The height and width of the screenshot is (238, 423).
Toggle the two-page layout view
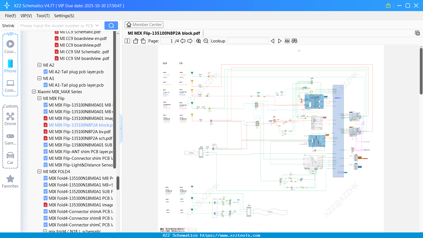[127, 41]
